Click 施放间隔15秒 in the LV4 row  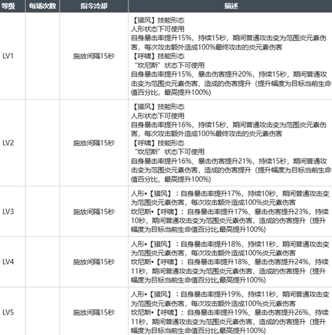94,262
